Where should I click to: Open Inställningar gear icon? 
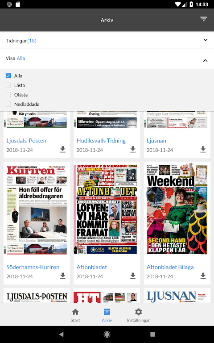pyautogui.click(x=139, y=312)
